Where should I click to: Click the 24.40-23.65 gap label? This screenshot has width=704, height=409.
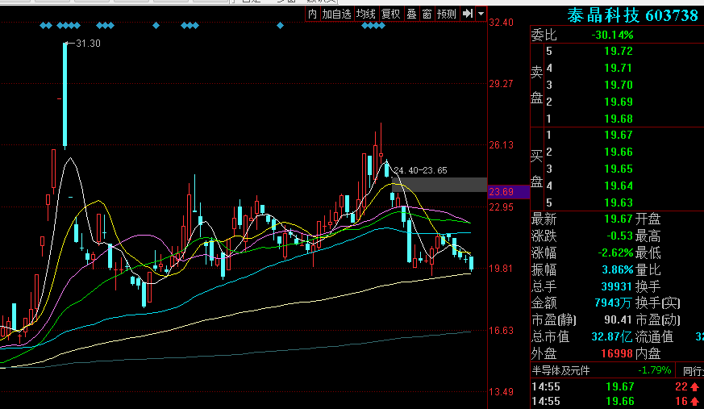[x=420, y=170]
